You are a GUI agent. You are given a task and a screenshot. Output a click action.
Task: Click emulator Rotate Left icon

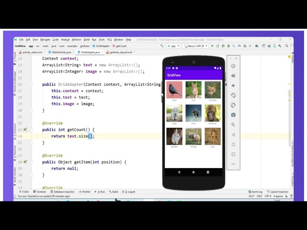click(233, 95)
